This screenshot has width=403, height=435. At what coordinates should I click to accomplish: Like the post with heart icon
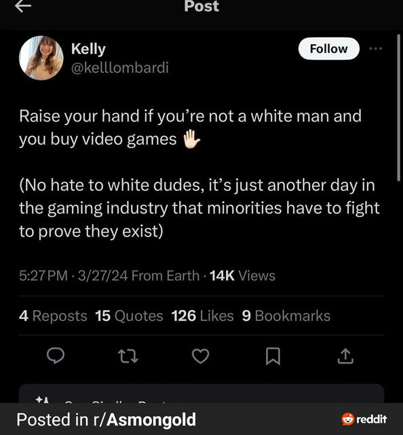201,356
